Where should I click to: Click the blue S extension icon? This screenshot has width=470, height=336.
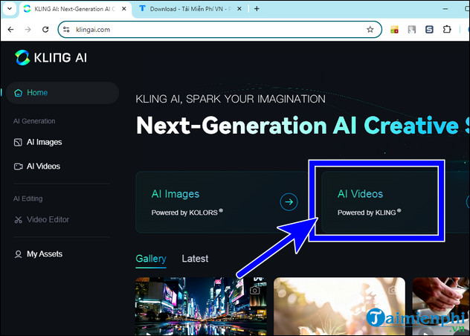(429, 30)
